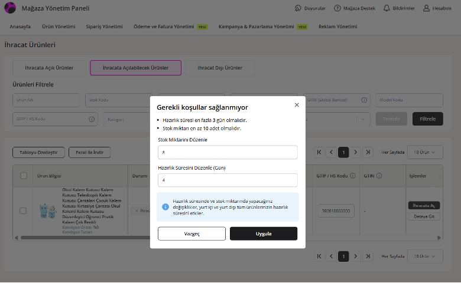Select page 1 in top pagination
The height and width of the screenshot is (283, 461).
click(343, 152)
